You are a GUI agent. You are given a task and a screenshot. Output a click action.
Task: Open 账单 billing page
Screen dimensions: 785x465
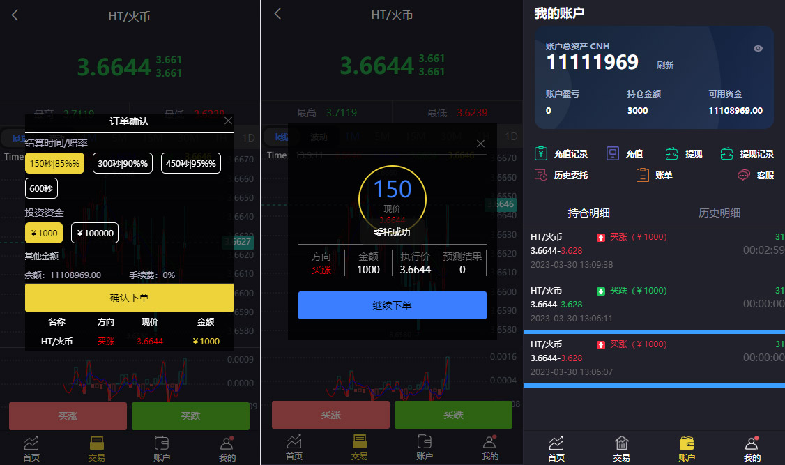pos(655,175)
